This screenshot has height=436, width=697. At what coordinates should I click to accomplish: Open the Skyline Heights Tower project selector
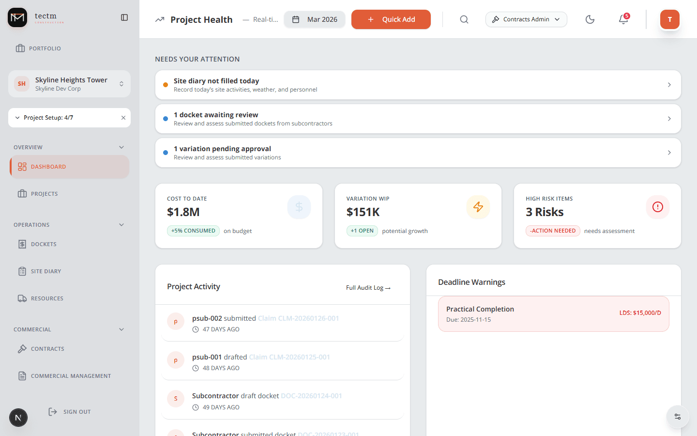pos(69,83)
